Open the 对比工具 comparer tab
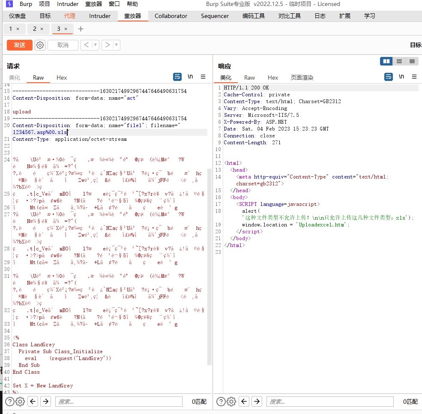422x414 pixels. point(289,16)
